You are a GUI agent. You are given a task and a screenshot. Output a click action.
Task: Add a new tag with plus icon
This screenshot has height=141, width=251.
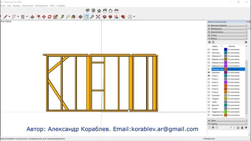click(209, 42)
